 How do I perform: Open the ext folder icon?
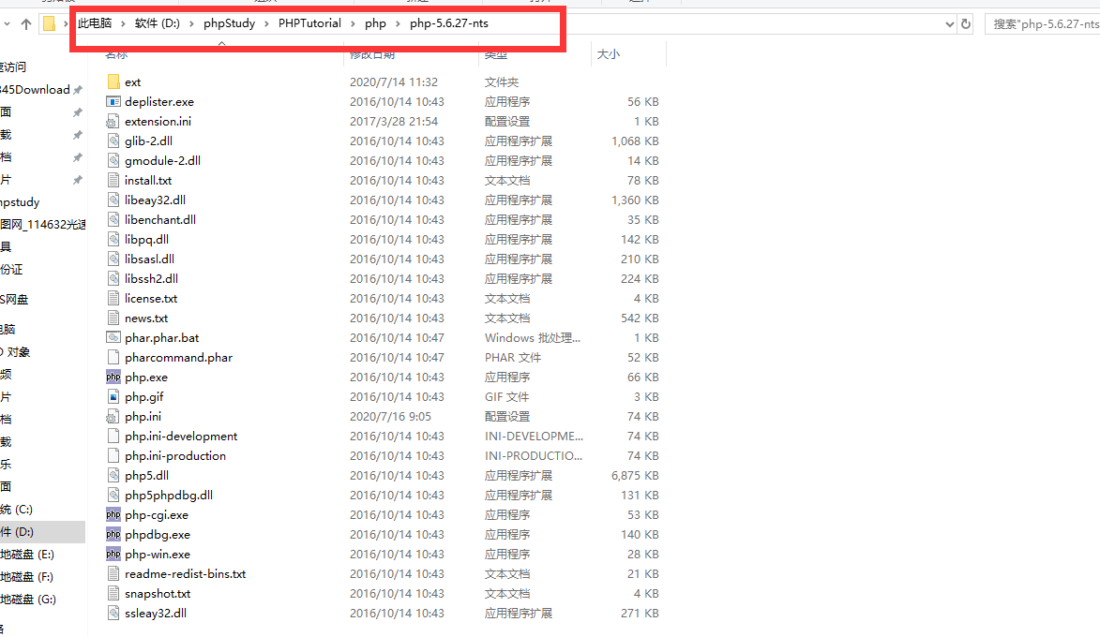[113, 82]
